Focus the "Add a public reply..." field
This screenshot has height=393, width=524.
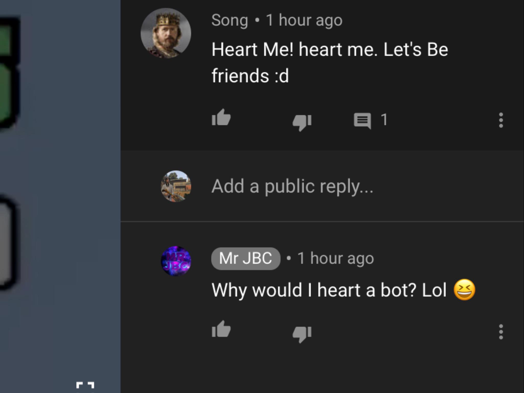coord(292,186)
